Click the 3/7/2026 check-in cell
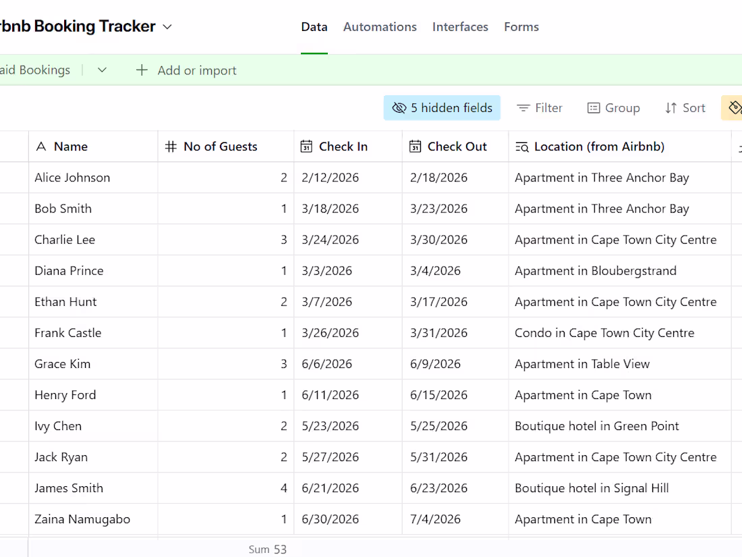The height and width of the screenshot is (557, 742). (x=348, y=302)
